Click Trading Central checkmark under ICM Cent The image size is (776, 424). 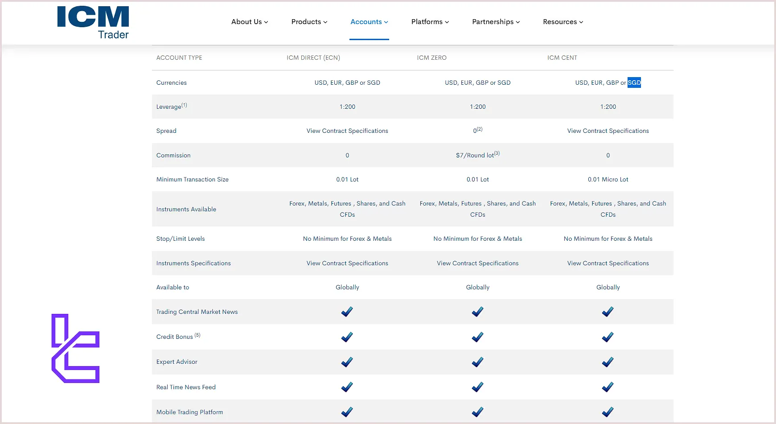click(608, 312)
